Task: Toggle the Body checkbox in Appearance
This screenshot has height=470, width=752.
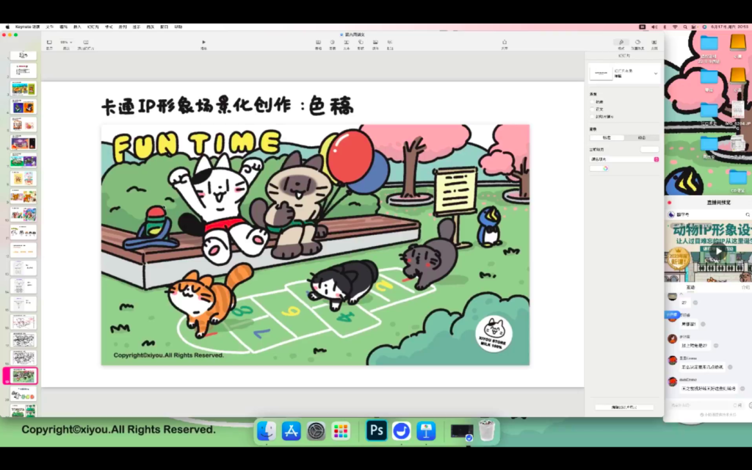Action: pos(592,109)
